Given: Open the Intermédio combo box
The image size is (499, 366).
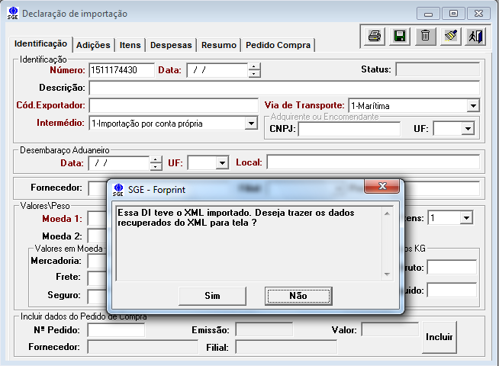Looking at the screenshot, I should (x=251, y=124).
